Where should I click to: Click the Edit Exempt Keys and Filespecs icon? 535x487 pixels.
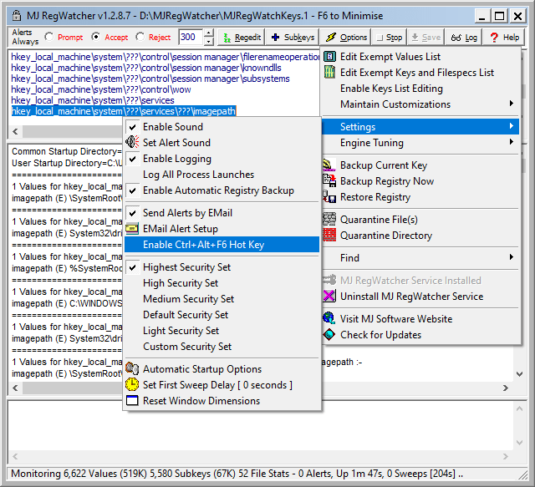coord(329,73)
